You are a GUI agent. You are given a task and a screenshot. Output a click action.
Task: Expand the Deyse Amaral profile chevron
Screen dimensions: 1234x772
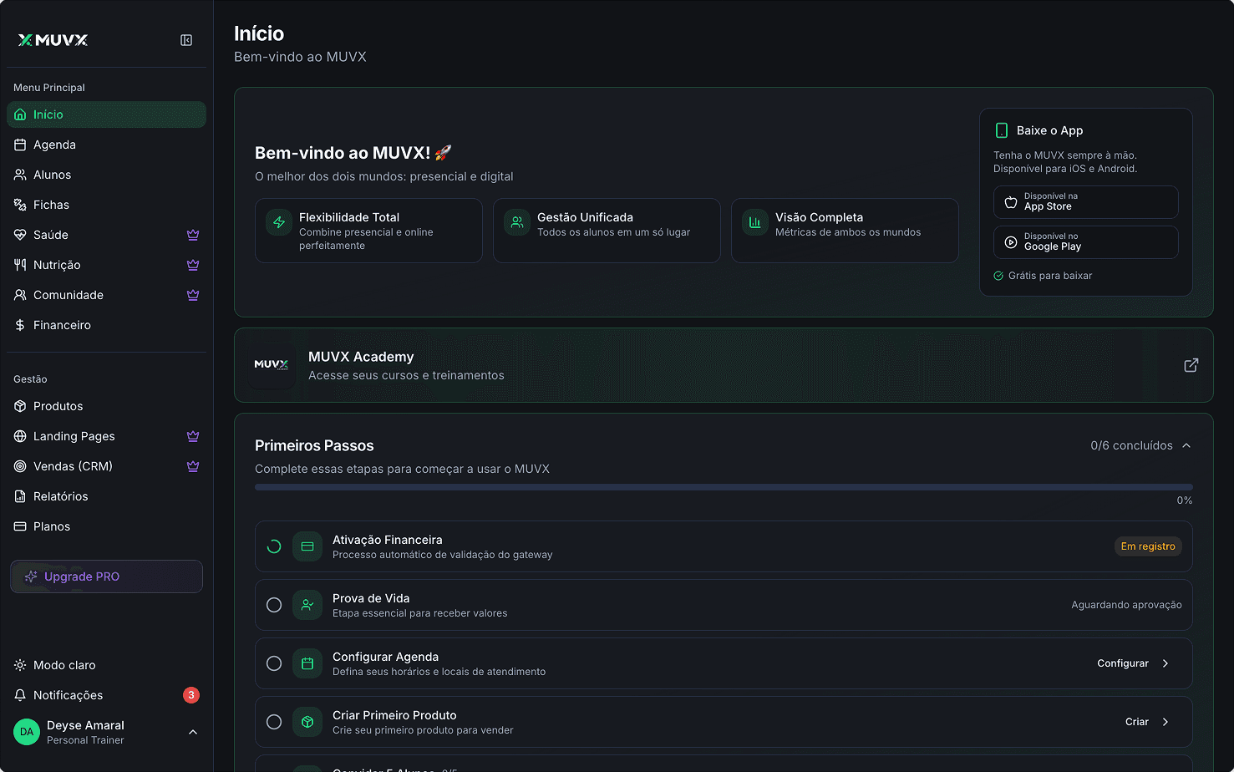(x=193, y=732)
